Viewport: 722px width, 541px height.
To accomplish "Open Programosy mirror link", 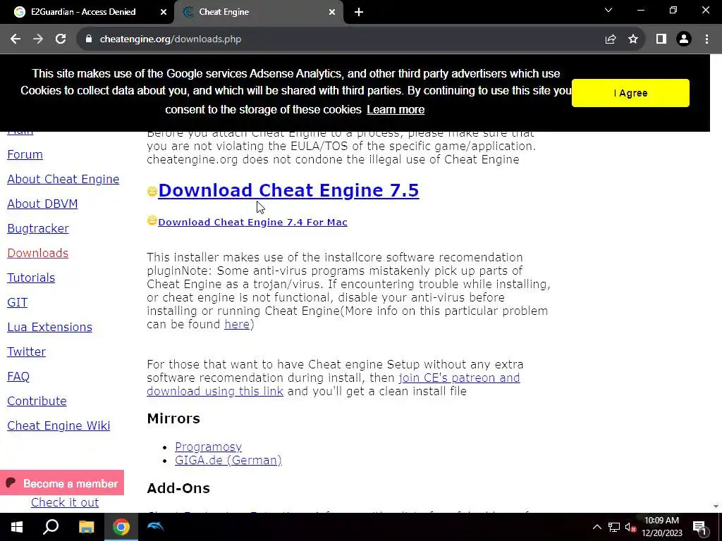I will pyautogui.click(x=208, y=447).
